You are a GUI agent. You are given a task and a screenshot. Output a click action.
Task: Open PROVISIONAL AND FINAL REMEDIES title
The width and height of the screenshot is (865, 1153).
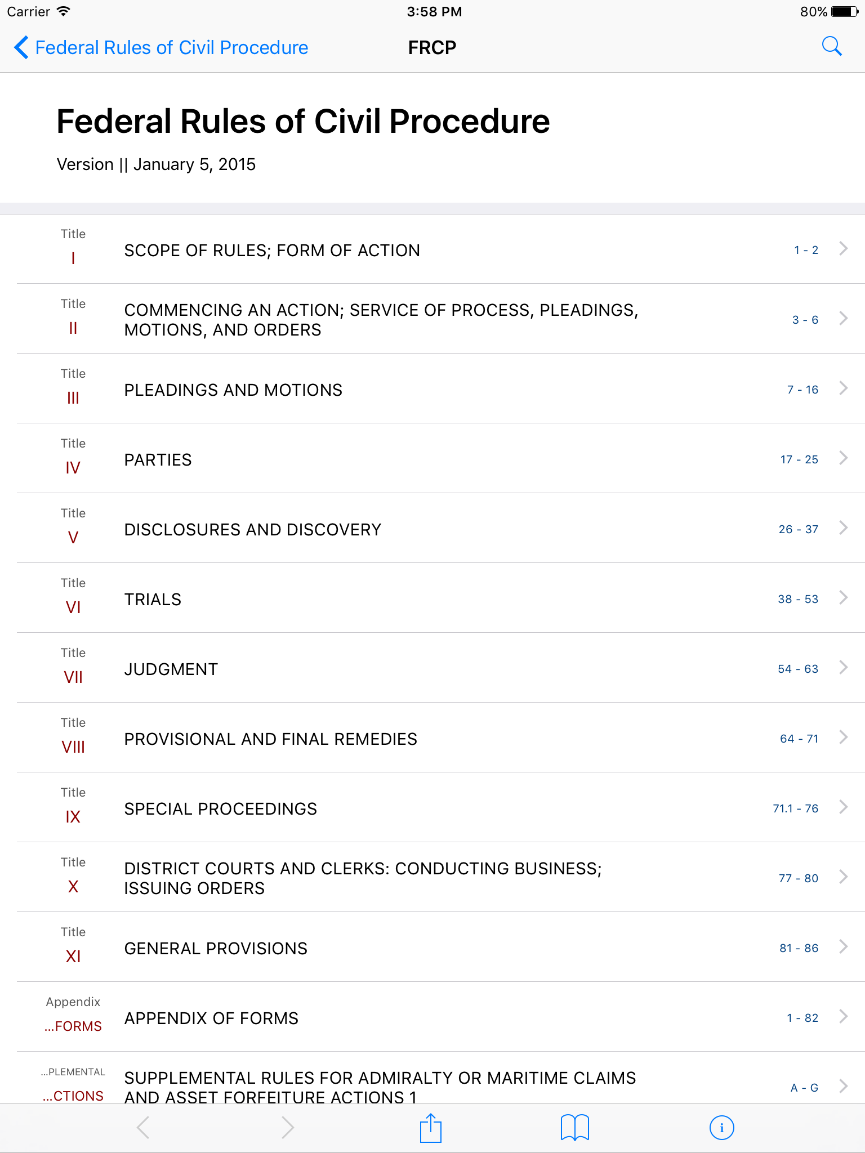tap(271, 739)
